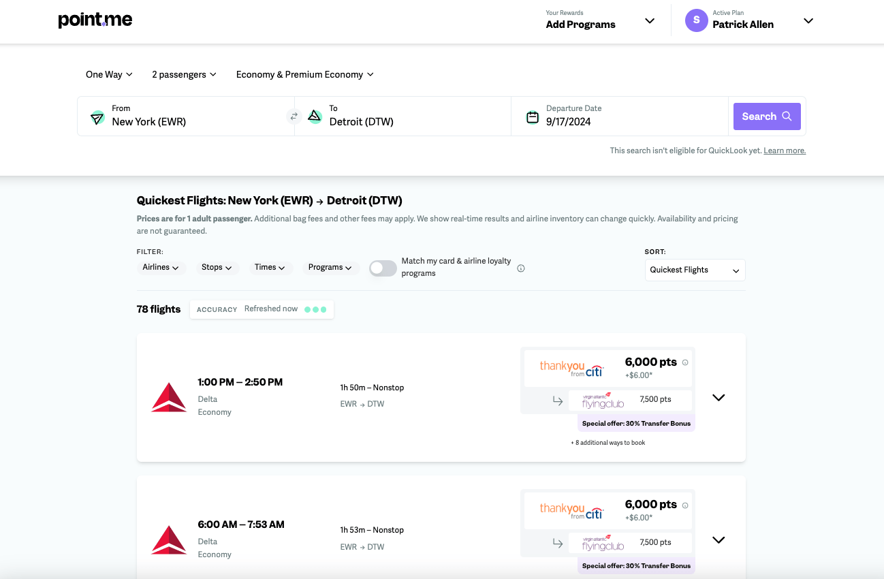This screenshot has width=884, height=579.
Task: Click '7,500 pts' on the 1:00 PM flight
Action: coord(655,400)
